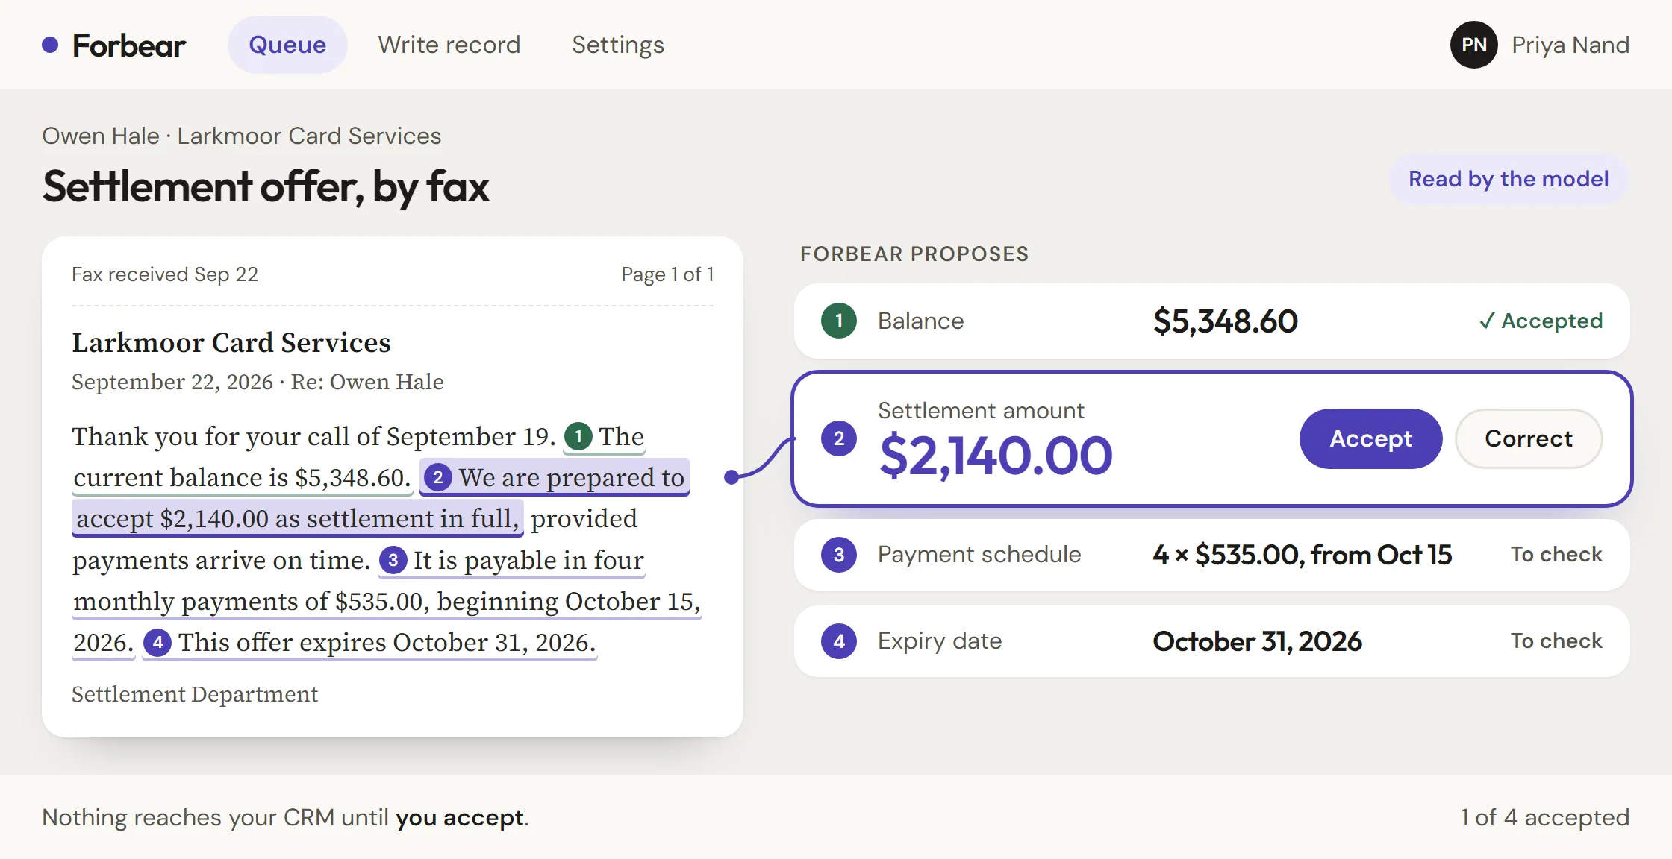1672x859 pixels.
Task: Click the Owen Hale · Larkmoor Card Services breadcrumb
Action: pos(241,136)
